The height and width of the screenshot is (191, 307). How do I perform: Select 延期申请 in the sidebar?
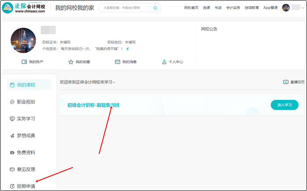click(x=26, y=186)
